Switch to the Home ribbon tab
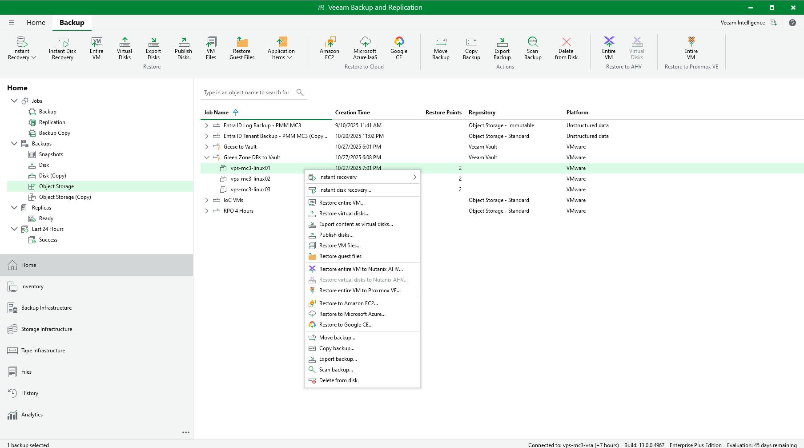The image size is (804, 448). (x=36, y=23)
